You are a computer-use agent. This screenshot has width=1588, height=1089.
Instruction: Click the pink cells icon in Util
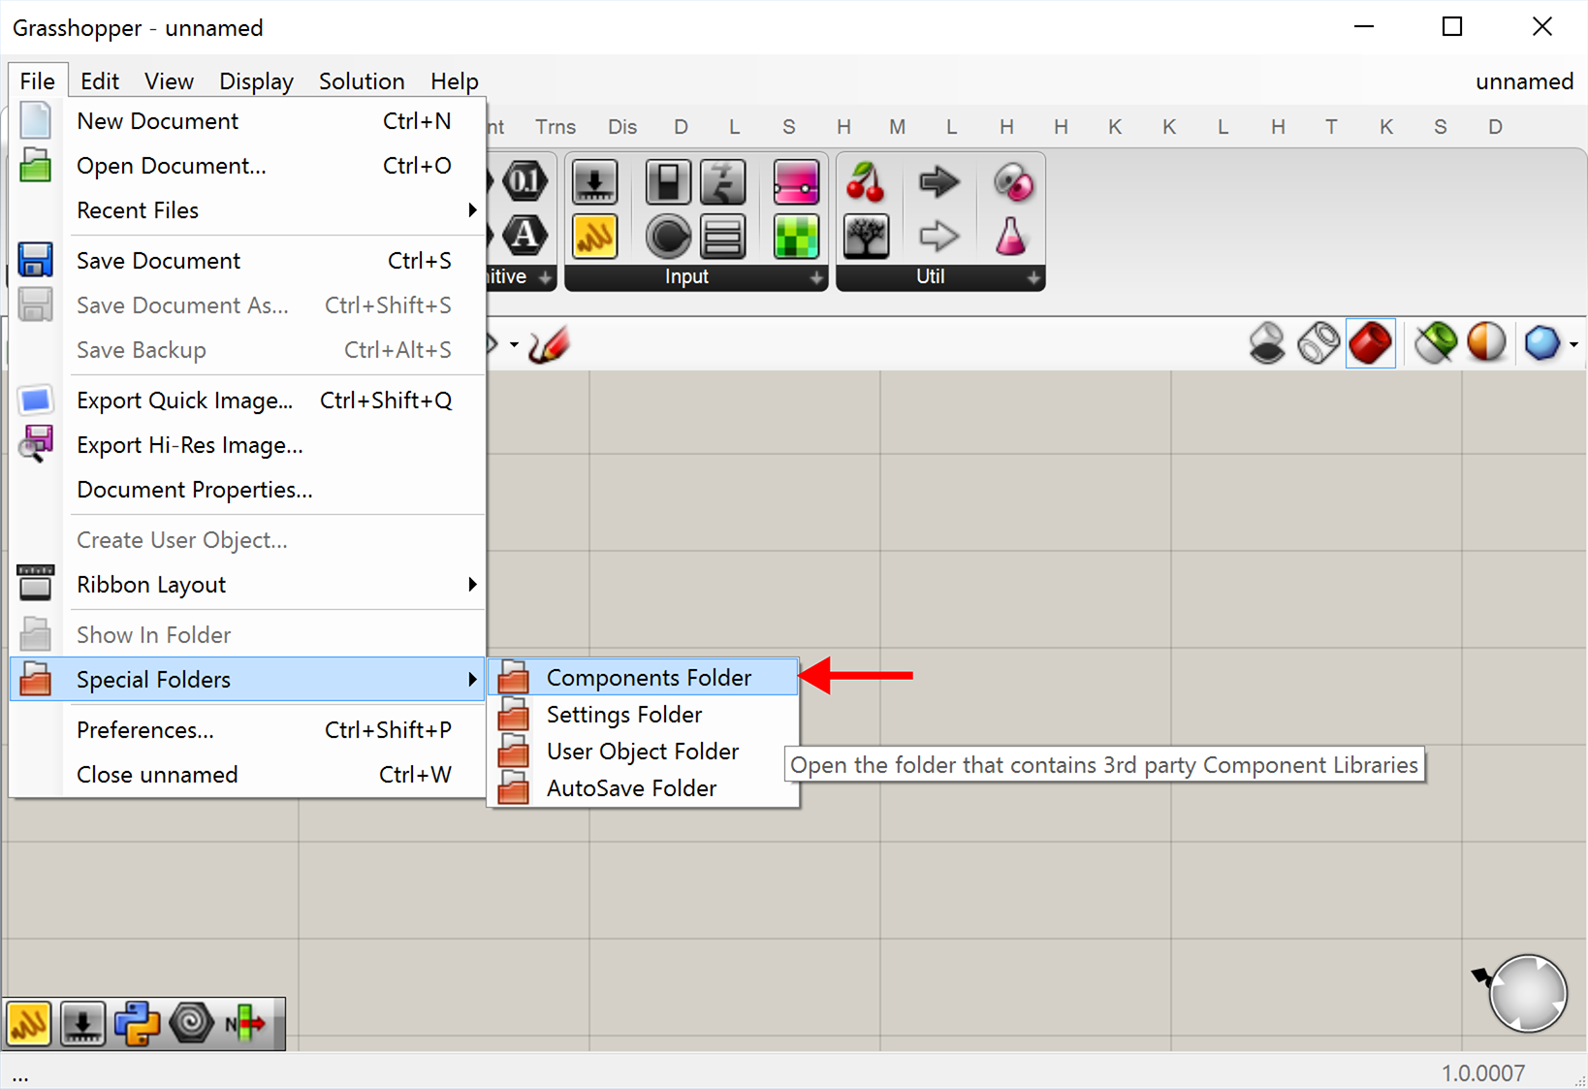pyautogui.click(x=1013, y=182)
